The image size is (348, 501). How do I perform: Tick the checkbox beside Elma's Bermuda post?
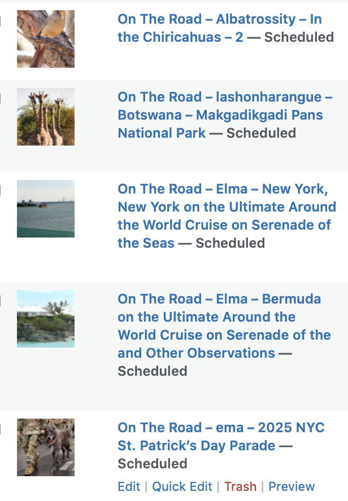point(0,301)
